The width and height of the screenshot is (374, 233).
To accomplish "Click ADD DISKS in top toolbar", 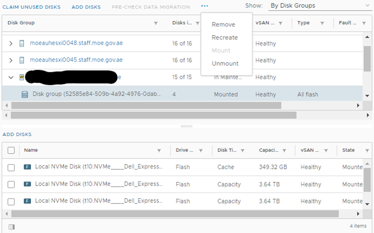I will click(x=86, y=7).
